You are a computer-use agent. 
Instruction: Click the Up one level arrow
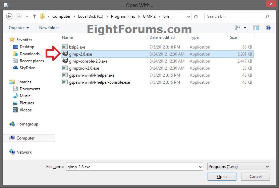coord(35,16)
